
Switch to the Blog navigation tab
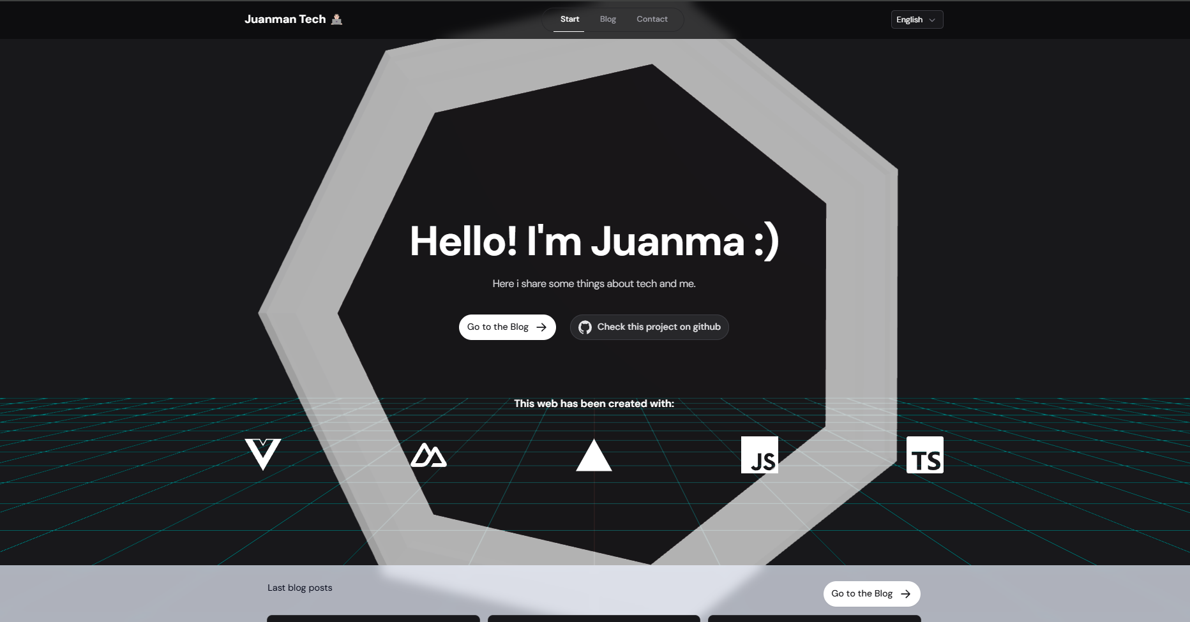(608, 19)
